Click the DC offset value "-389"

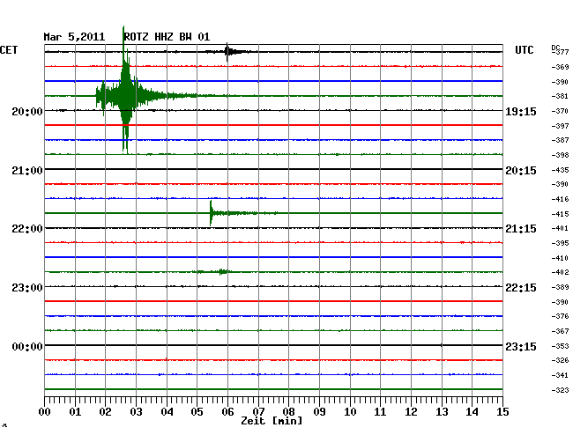pyautogui.click(x=560, y=287)
